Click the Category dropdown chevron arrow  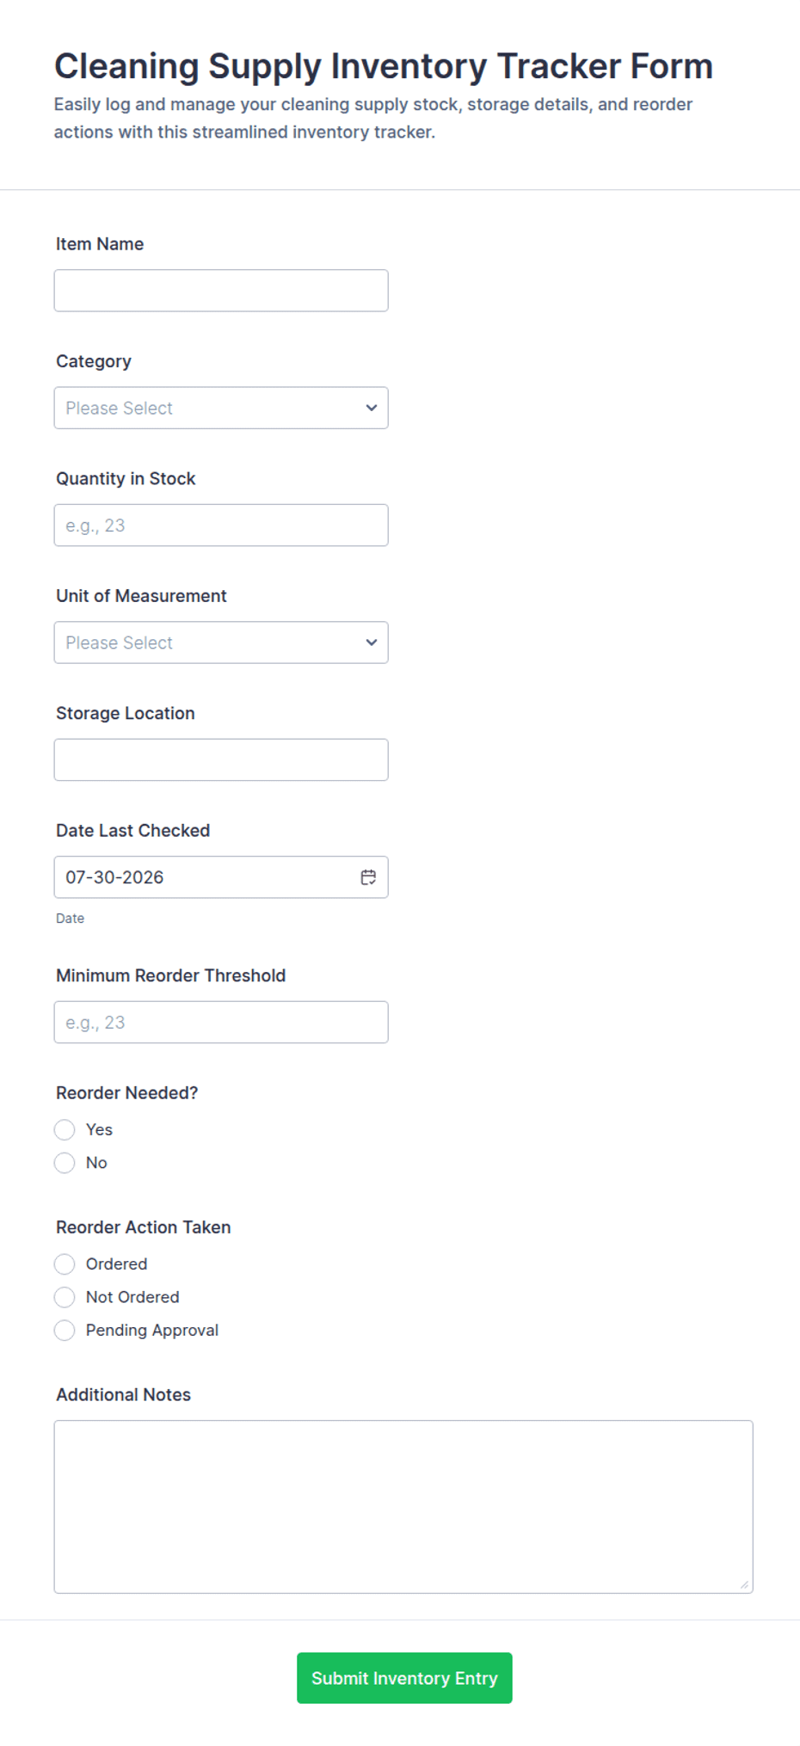tap(372, 408)
